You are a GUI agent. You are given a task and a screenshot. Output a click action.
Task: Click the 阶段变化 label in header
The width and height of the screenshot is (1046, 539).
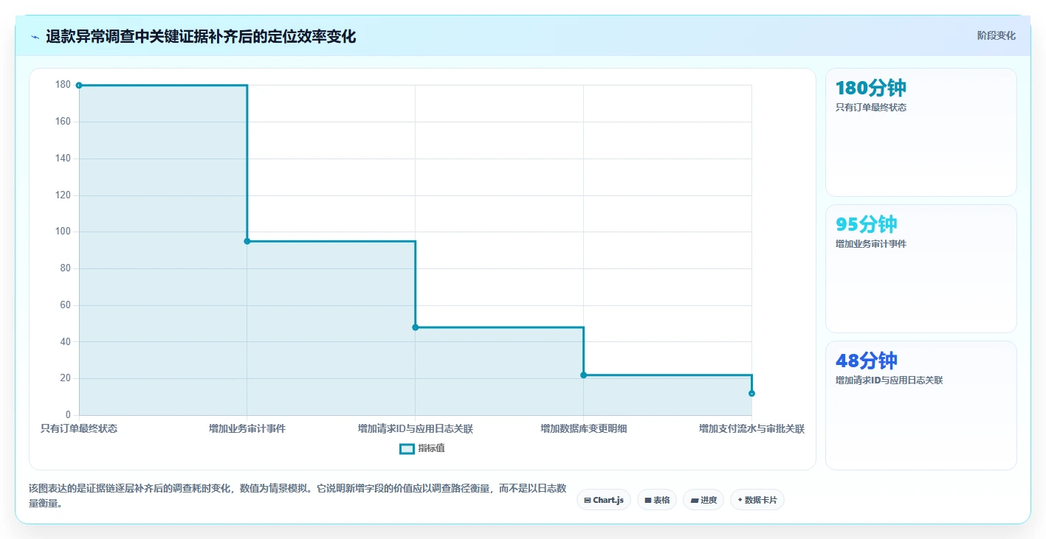997,35
